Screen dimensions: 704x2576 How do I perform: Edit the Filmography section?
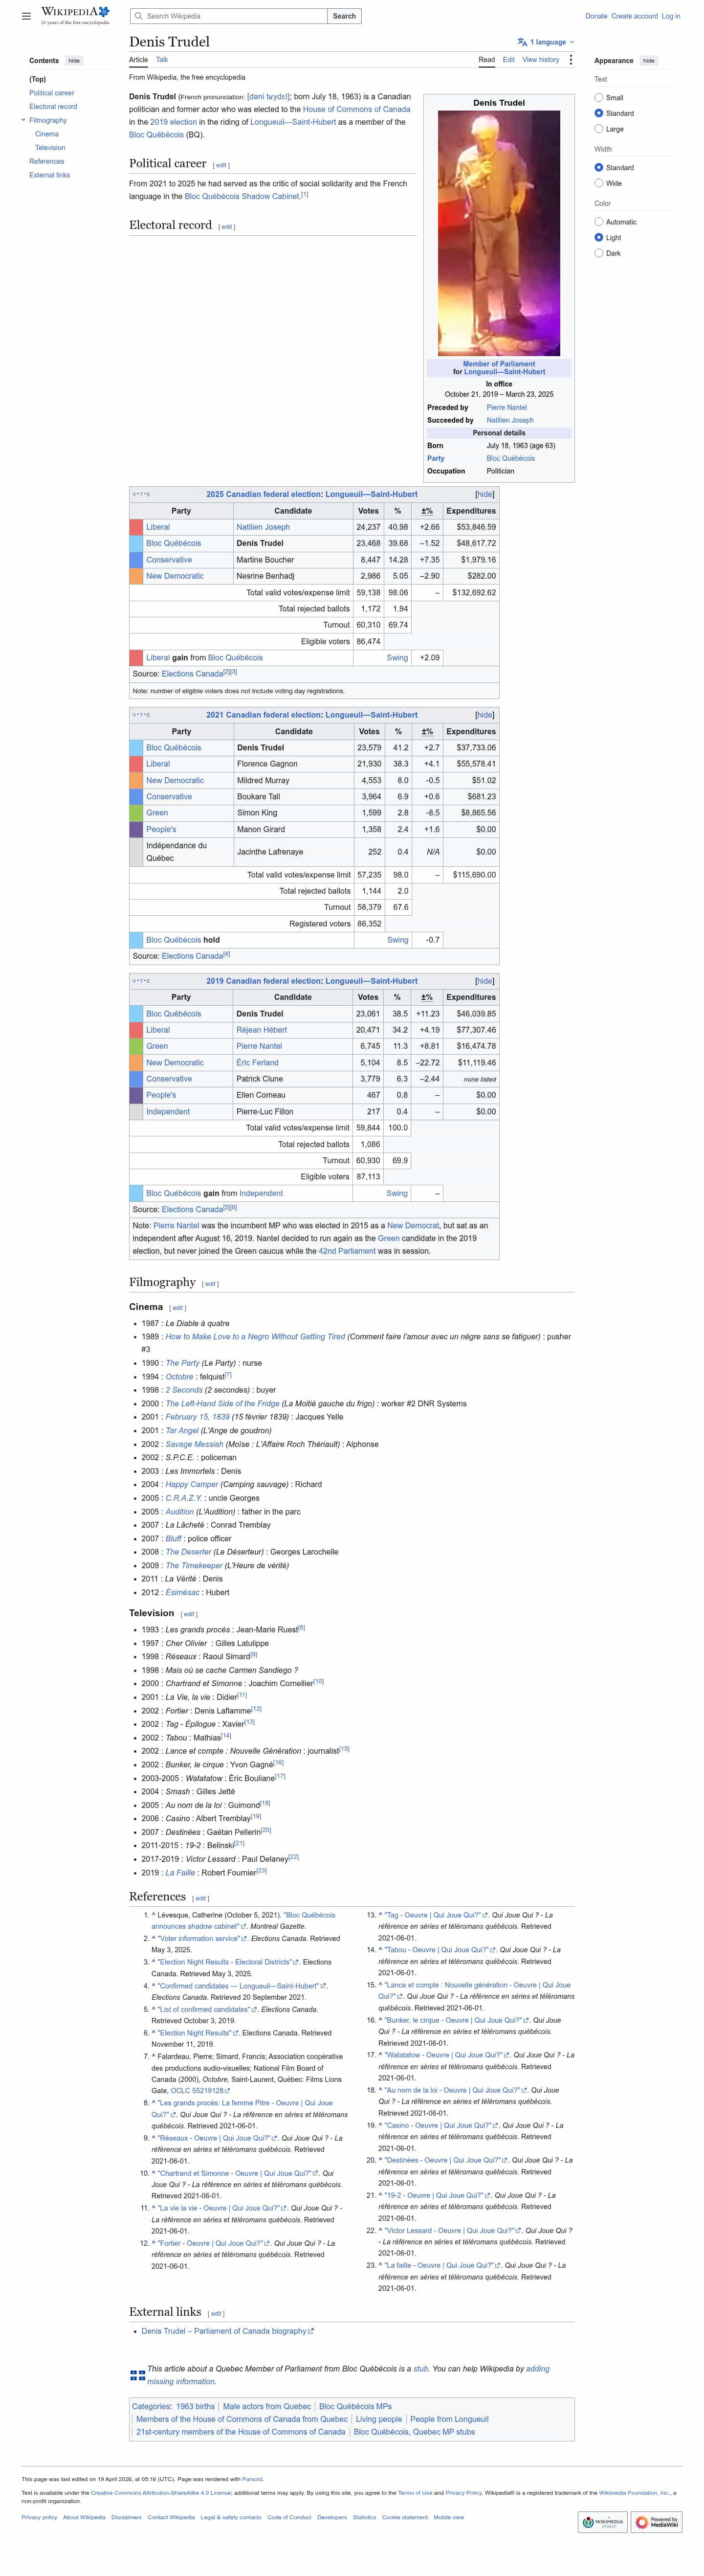tap(210, 1284)
